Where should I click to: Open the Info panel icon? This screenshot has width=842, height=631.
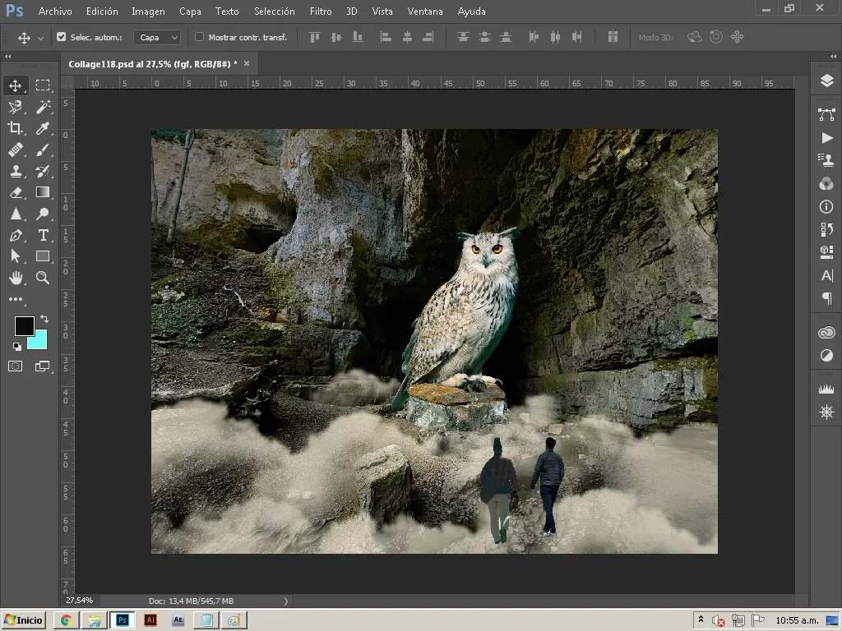coord(826,206)
